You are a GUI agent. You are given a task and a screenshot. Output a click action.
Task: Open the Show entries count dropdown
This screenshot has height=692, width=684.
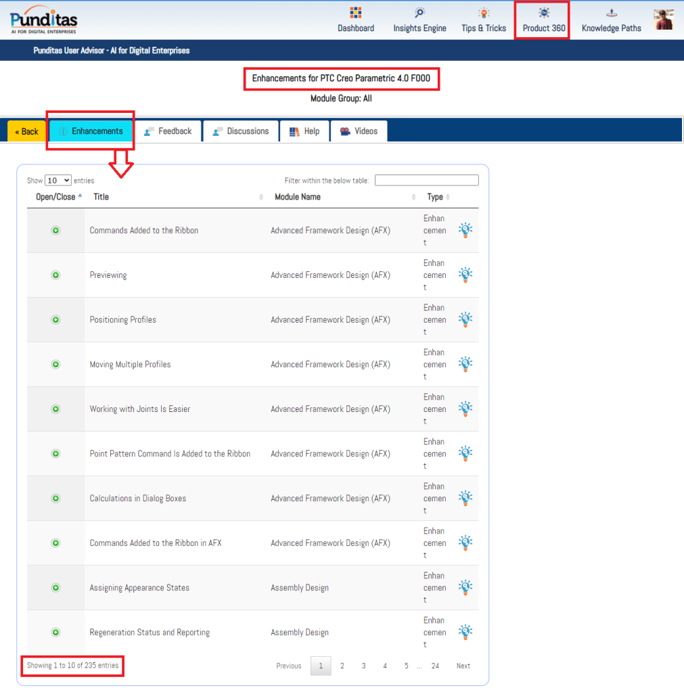[x=58, y=181]
